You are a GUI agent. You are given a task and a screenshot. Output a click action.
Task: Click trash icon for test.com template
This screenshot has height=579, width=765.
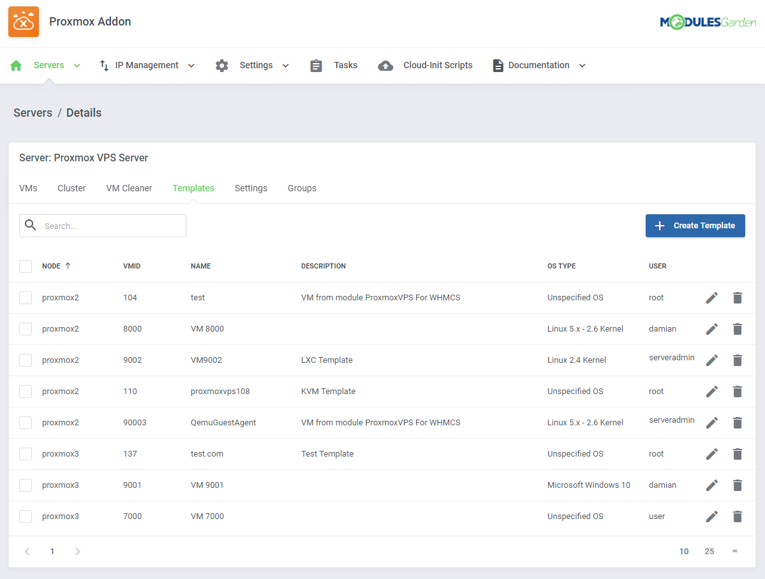point(738,454)
